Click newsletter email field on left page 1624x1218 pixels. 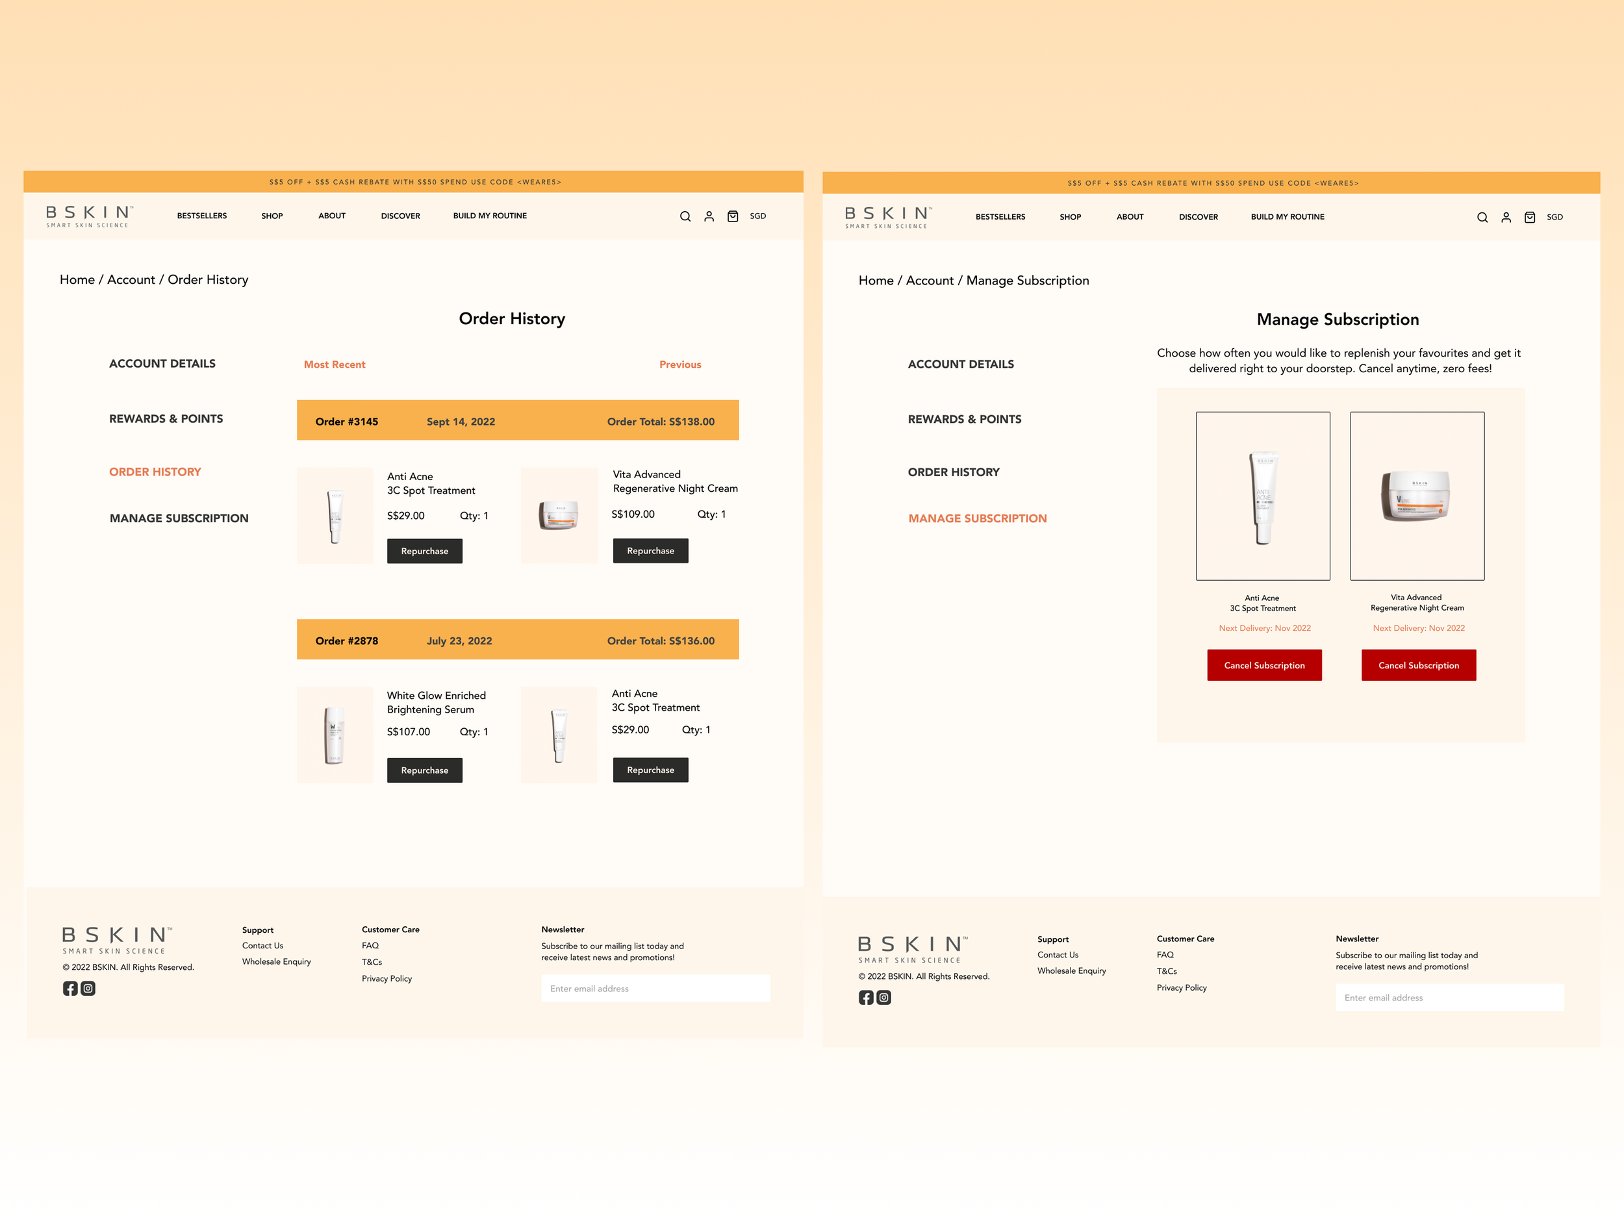tap(655, 988)
